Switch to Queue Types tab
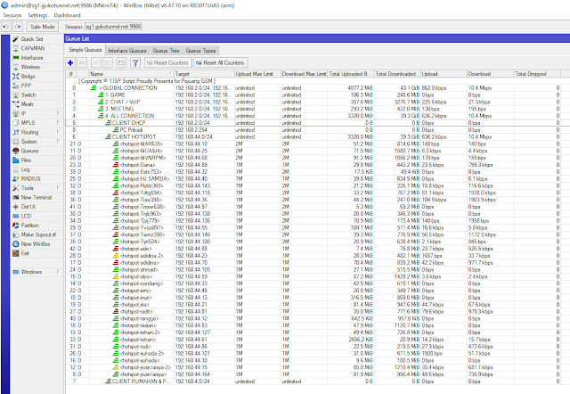570x394 pixels. coord(200,51)
